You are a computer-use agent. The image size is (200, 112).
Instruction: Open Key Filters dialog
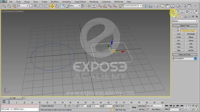click(x=157, y=109)
